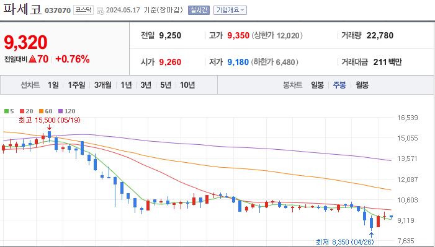Image resolution: width=435 pixels, height=247 pixels.
Task: Click the 16,539 y-axis label
Action: coord(408,118)
